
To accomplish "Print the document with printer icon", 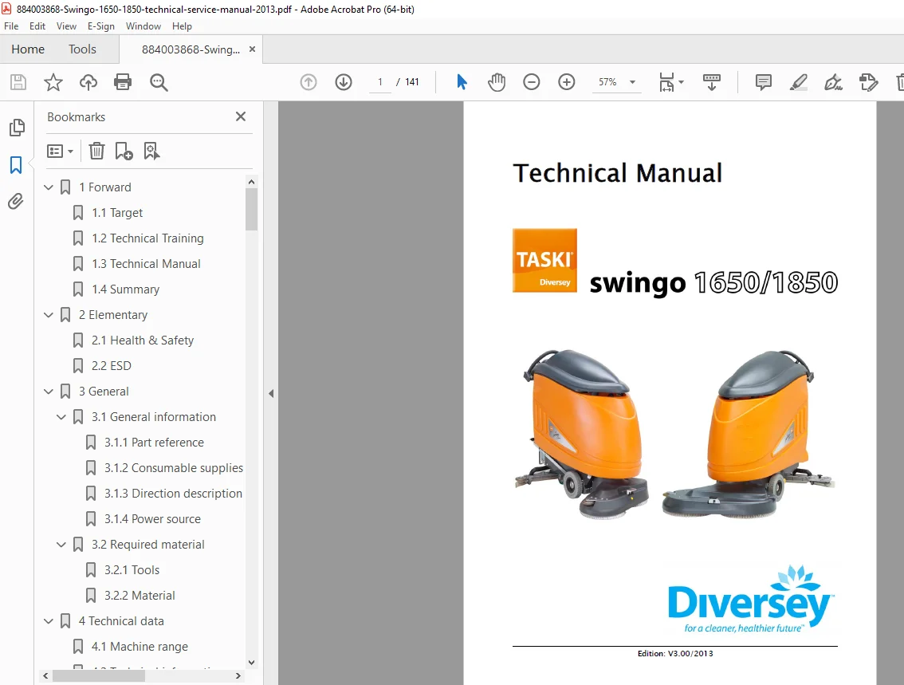I will [x=123, y=82].
